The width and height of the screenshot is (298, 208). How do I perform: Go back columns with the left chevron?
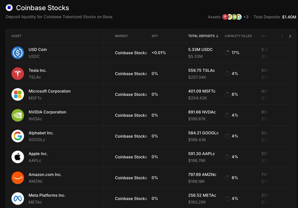pos(282,36)
